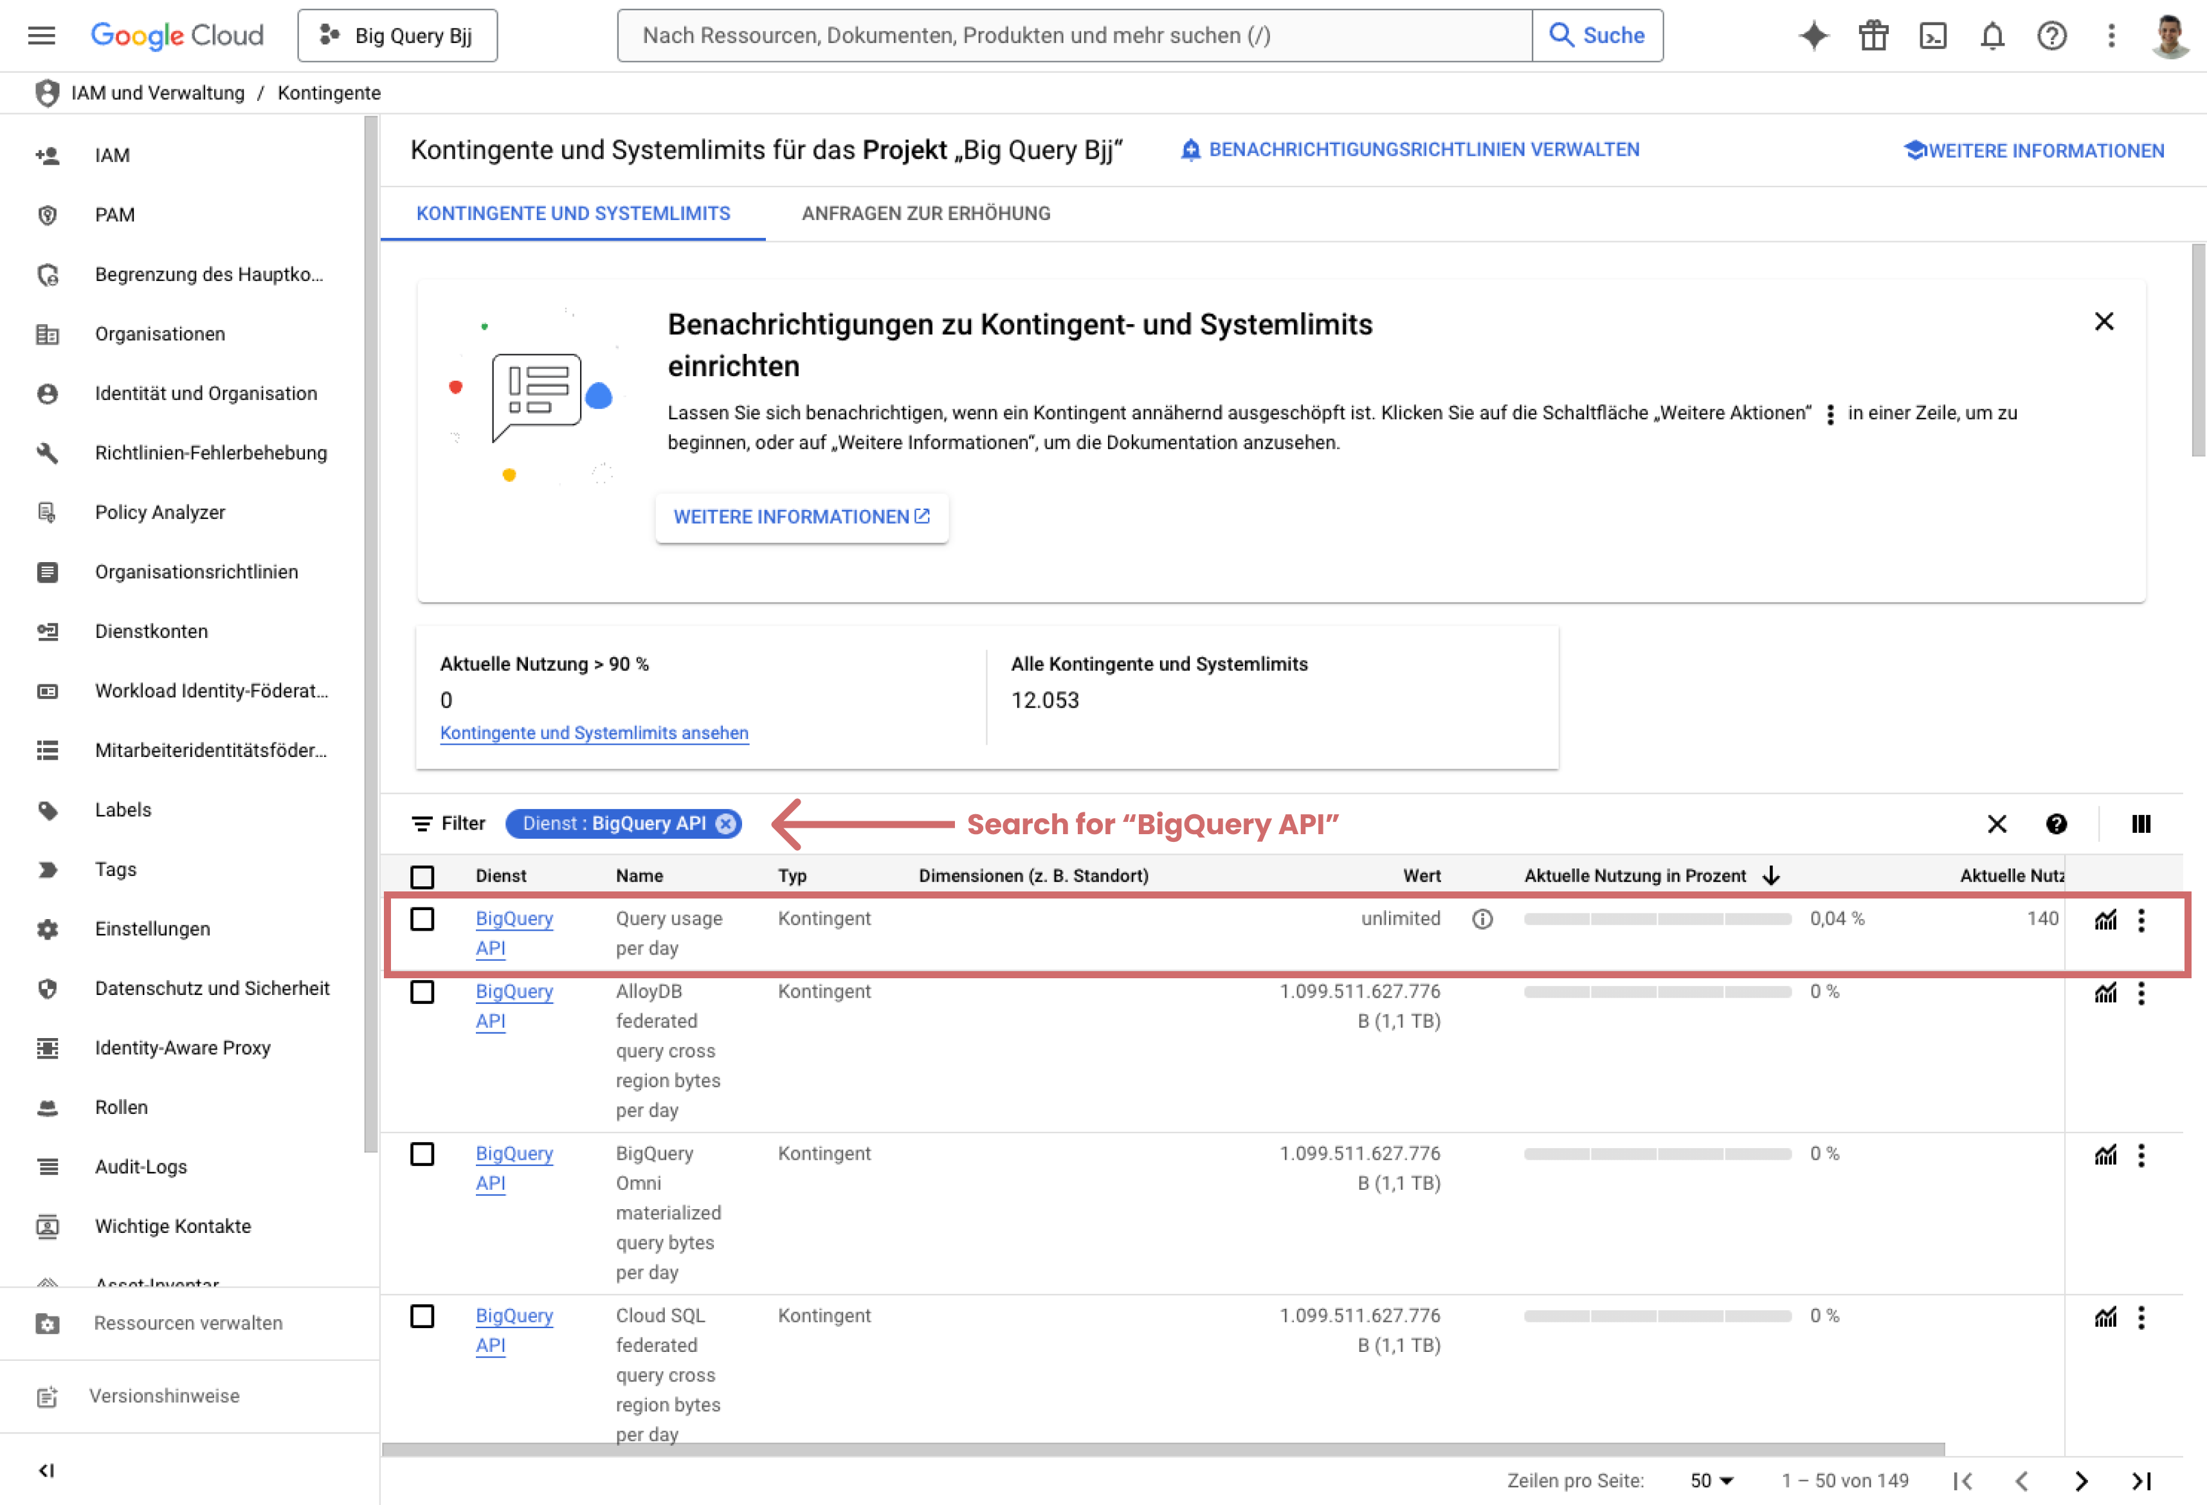Viewport: 2207px width, 1505px height.
Task: Click the gift icon in top bar
Action: point(1873,36)
